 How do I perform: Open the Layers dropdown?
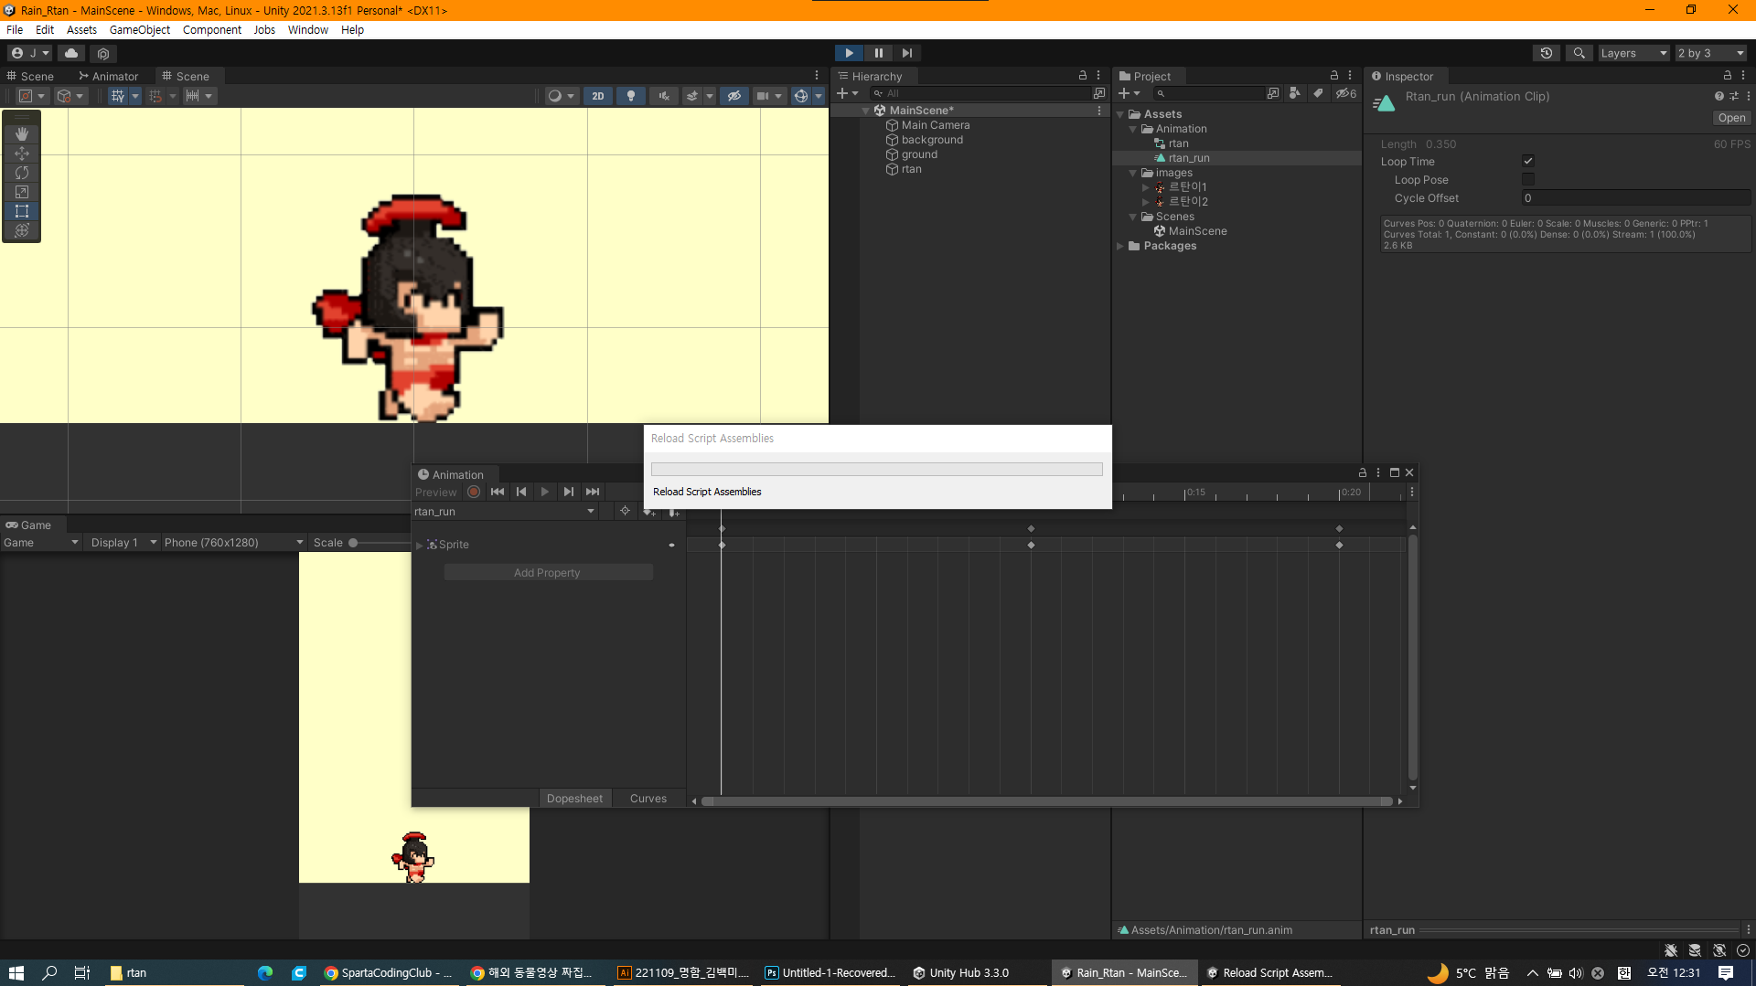(x=1633, y=53)
